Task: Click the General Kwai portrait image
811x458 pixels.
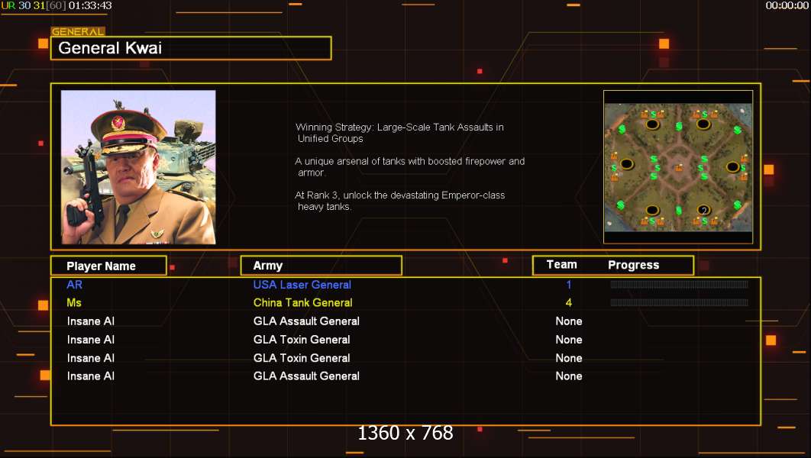Action: 138,167
